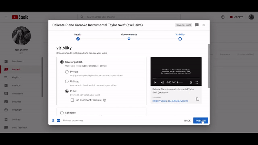Click the Comments column header behind dialog
258x145 pixels.
pos(225,54)
